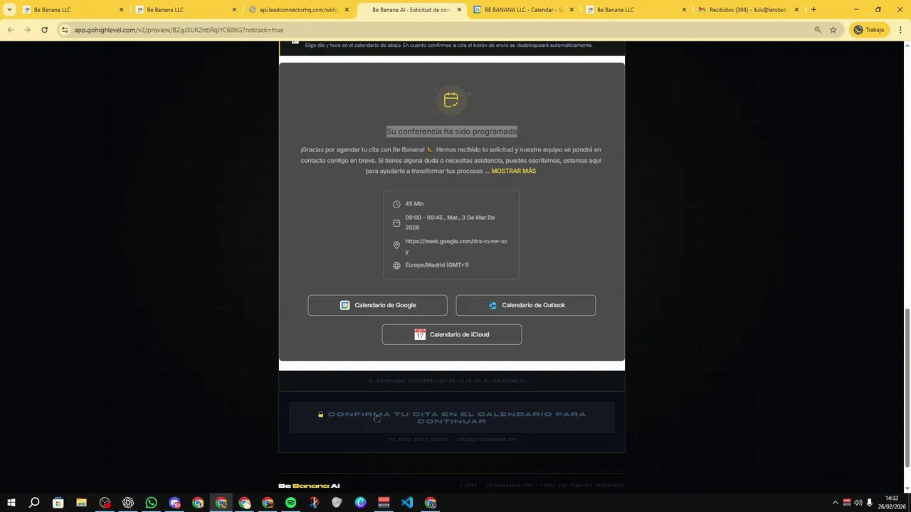Click the heading Su conferencia ha sido programada
This screenshot has height=512, width=911.
click(x=451, y=132)
